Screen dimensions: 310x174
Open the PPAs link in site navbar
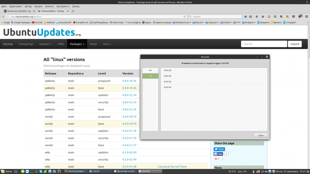click(x=61, y=44)
